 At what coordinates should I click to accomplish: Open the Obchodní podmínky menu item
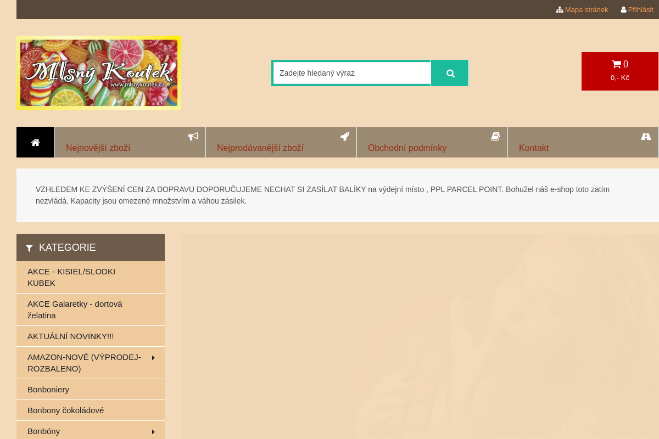coord(432,142)
